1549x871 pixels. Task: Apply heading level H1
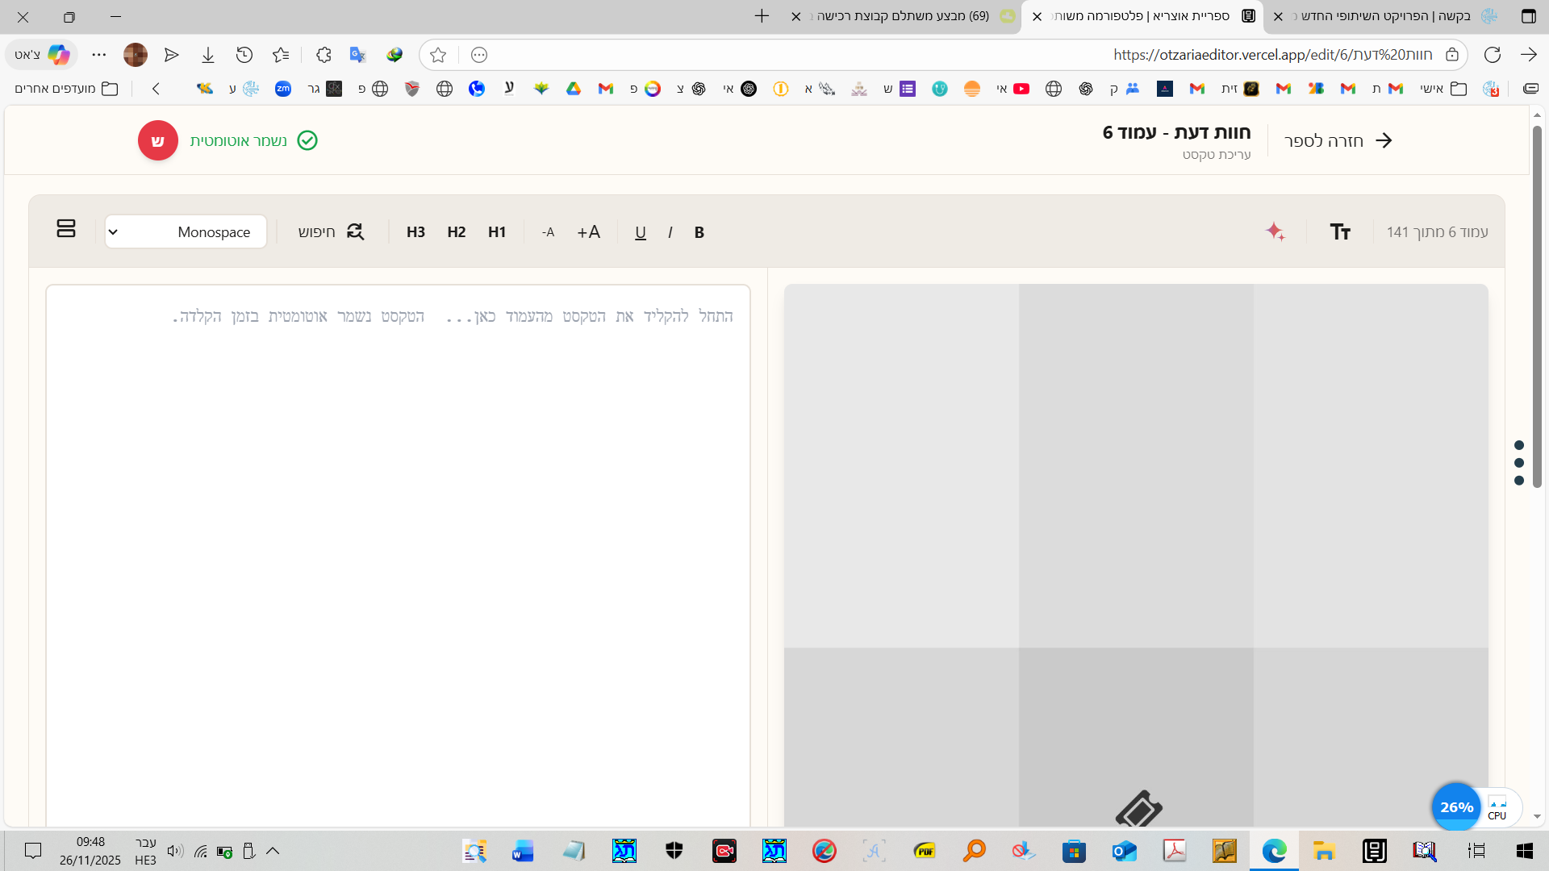[x=497, y=232]
